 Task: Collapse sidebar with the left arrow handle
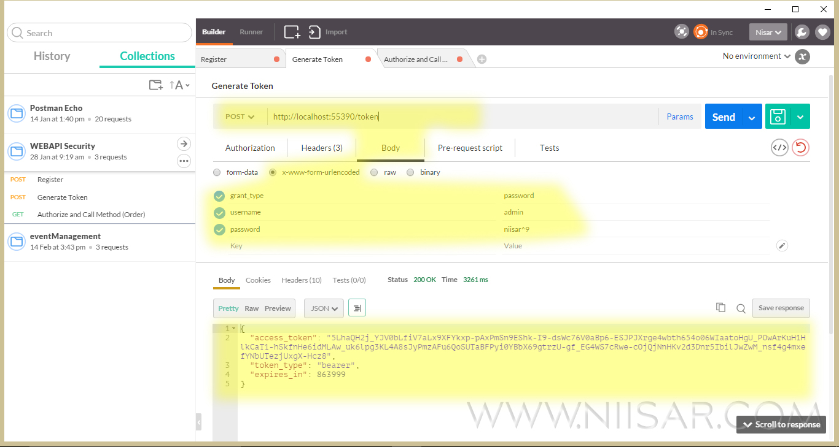[x=198, y=422]
